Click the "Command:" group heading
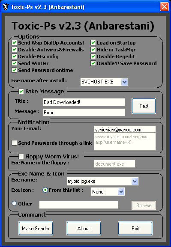This screenshot has width=171, height=247. tap(33, 215)
